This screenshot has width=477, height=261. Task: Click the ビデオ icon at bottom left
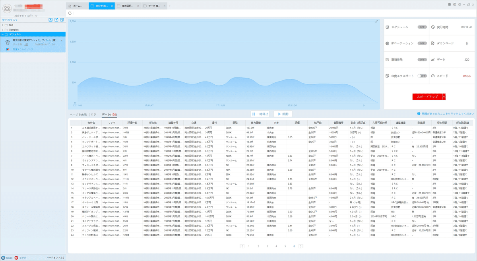click(16, 257)
